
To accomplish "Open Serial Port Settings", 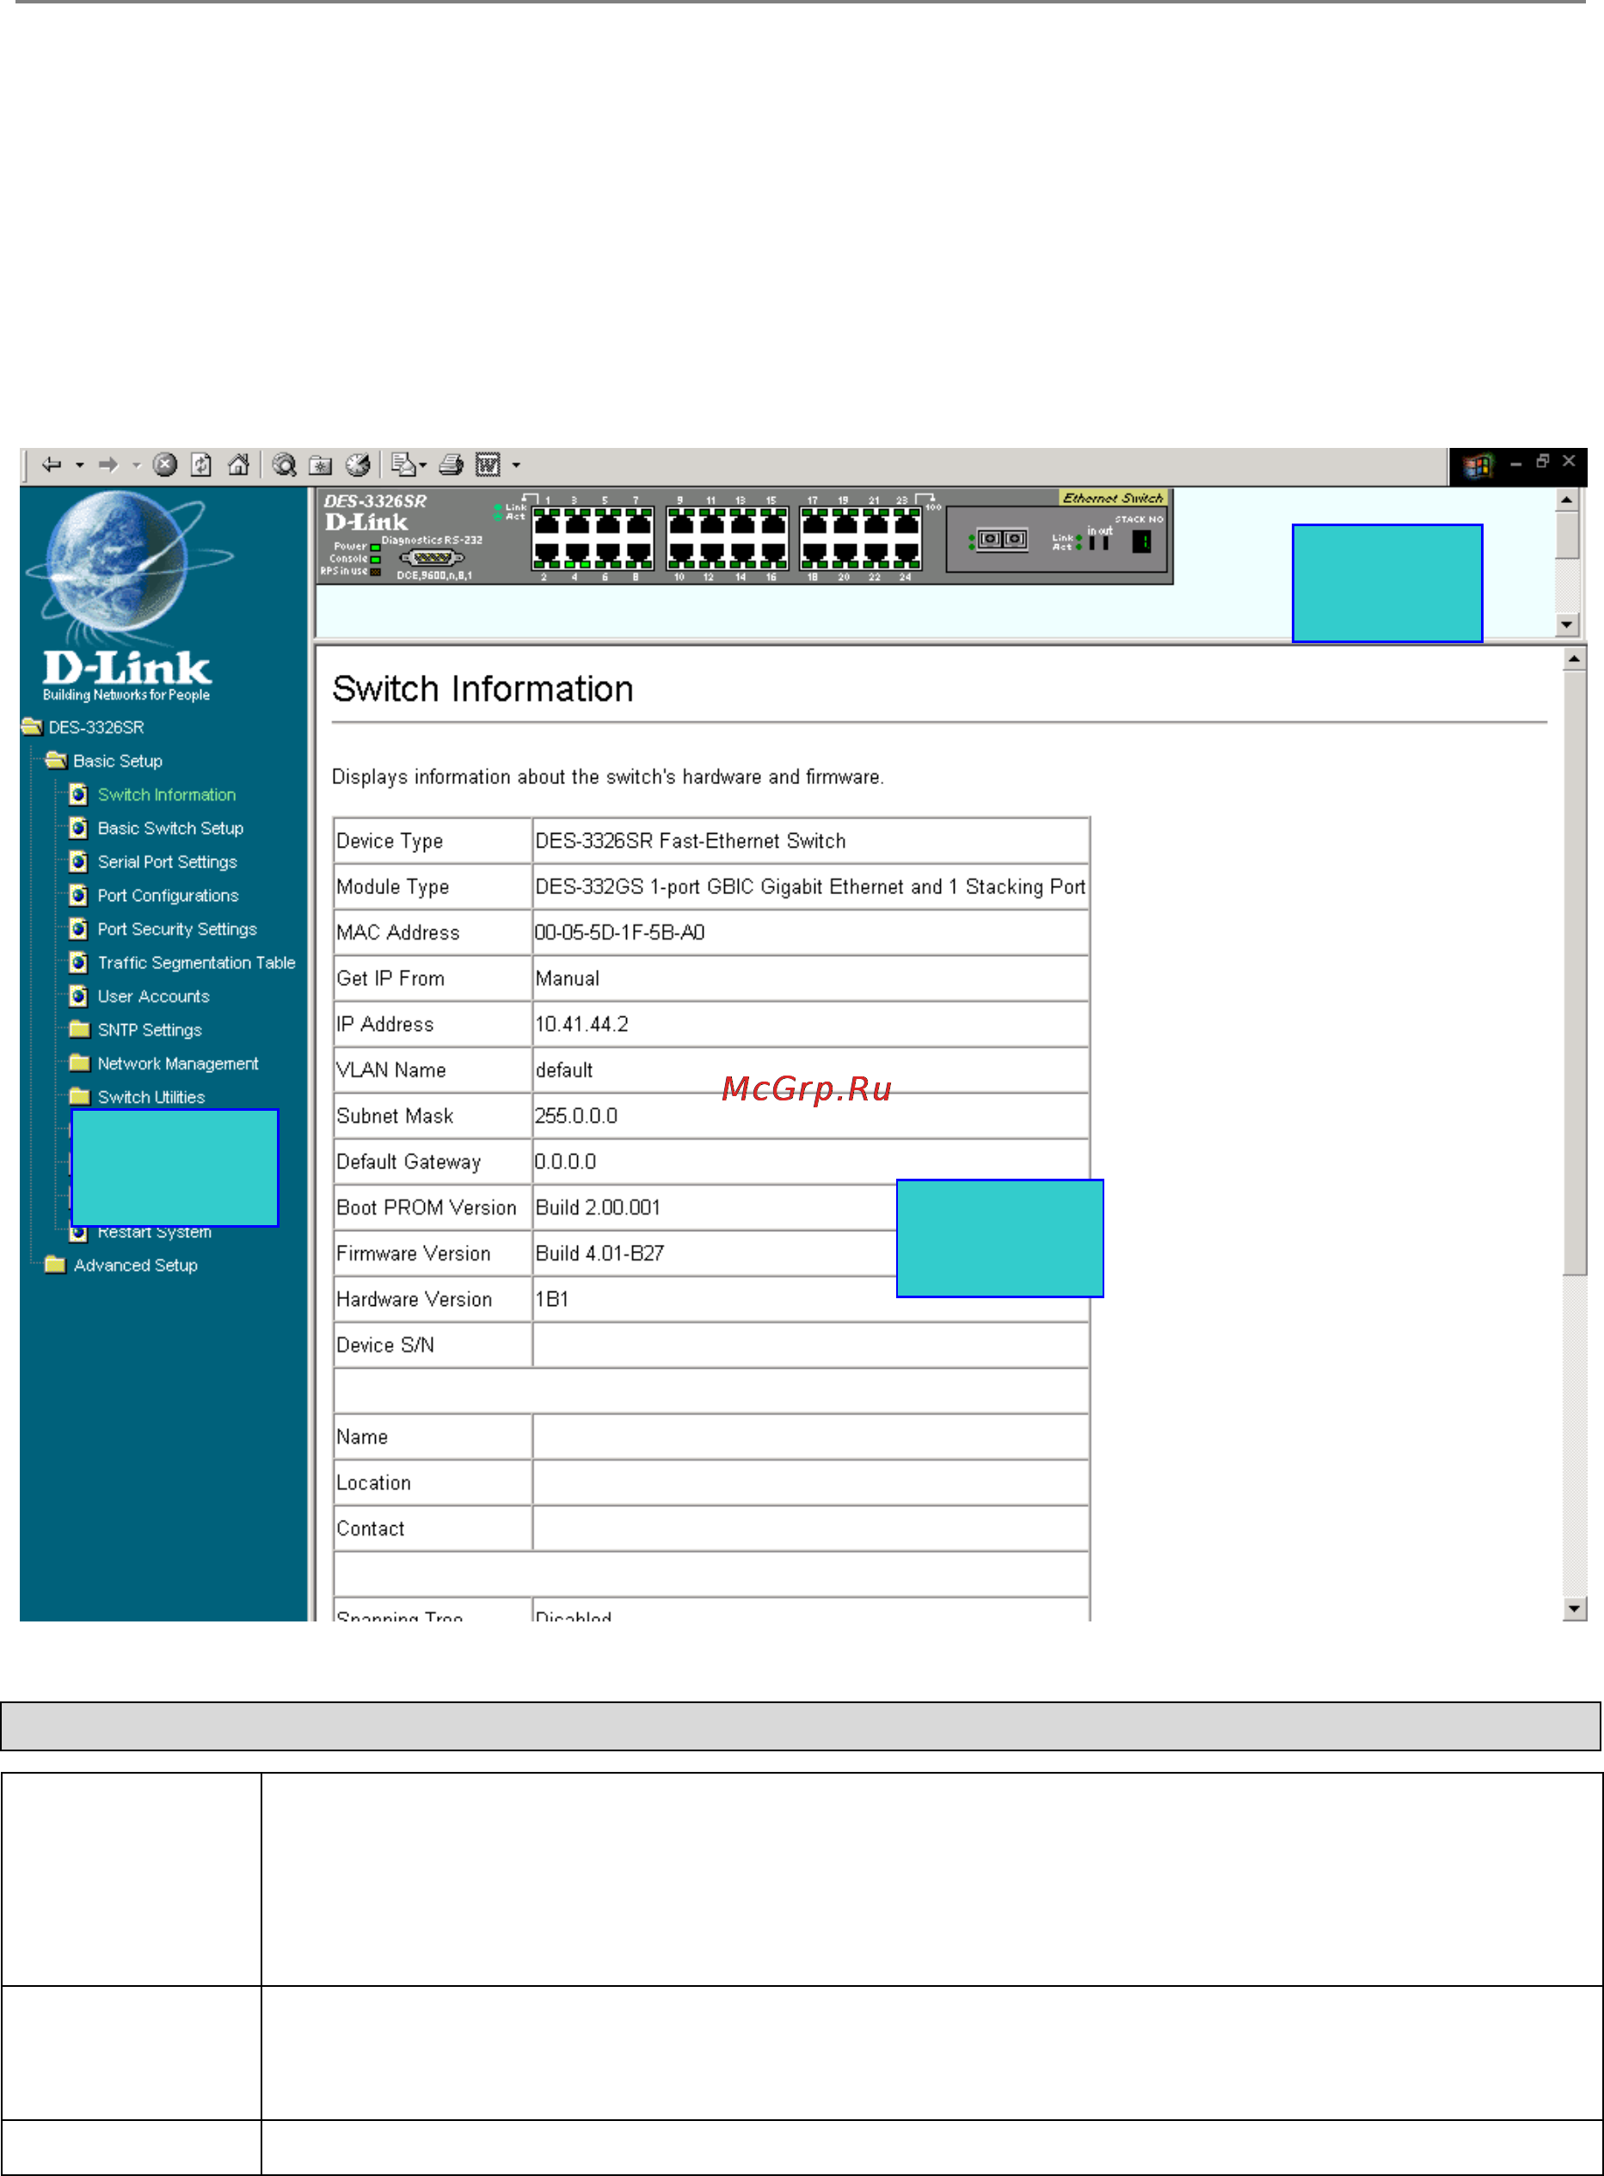I will [x=167, y=861].
